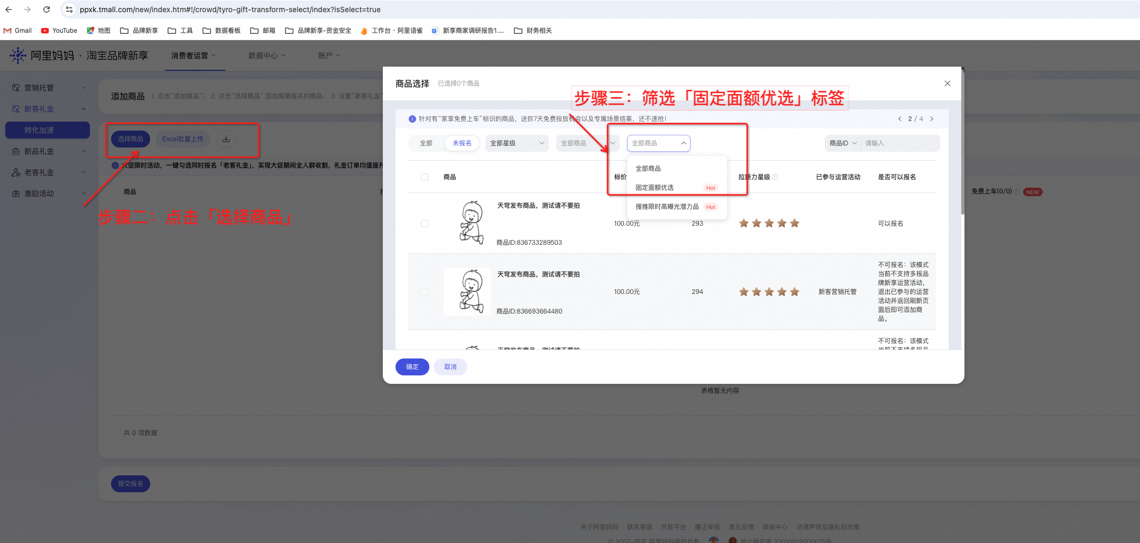
Task: Select 全部 filter option
Action: click(x=426, y=143)
